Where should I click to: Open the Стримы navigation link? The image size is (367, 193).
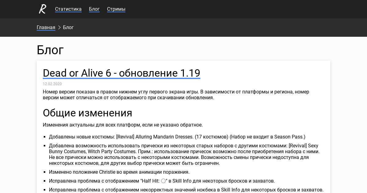(116, 9)
